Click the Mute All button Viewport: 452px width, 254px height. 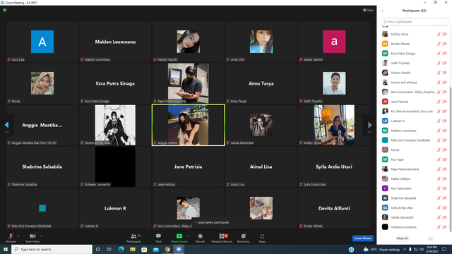coord(402,238)
